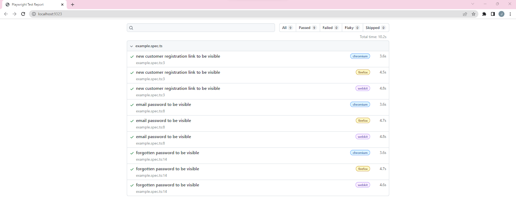Click webkit badge on new customer registration row
Viewport: 516px width, 203px height.
tap(363, 88)
